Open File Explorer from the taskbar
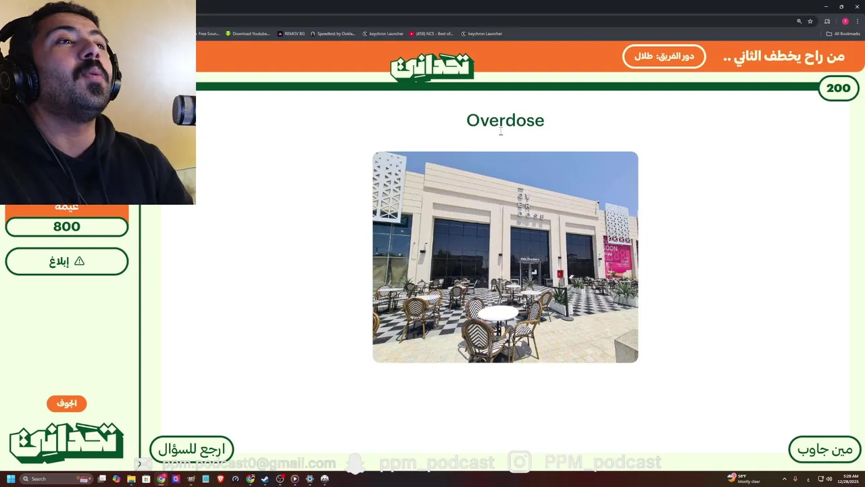The height and width of the screenshot is (487, 865). coord(131,479)
